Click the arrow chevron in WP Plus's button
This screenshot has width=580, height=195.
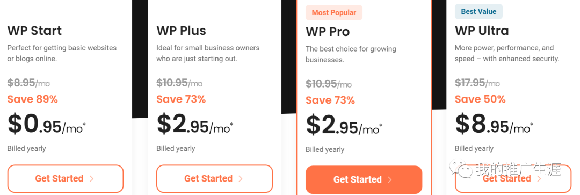(241, 179)
